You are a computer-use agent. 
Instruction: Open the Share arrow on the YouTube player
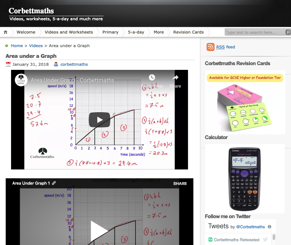click(175, 78)
